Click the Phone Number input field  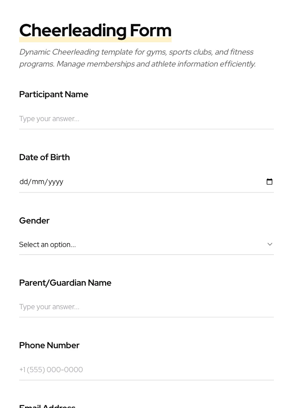pyautogui.click(x=146, y=370)
